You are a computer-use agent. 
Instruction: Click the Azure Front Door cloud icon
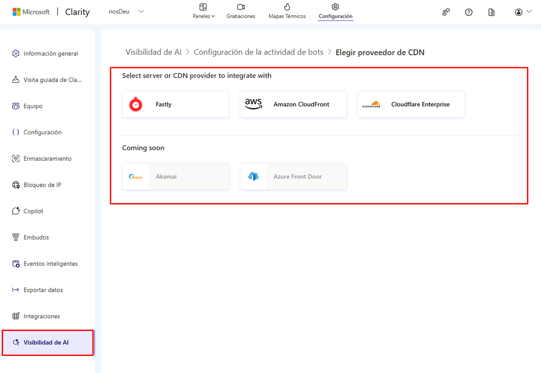click(253, 176)
